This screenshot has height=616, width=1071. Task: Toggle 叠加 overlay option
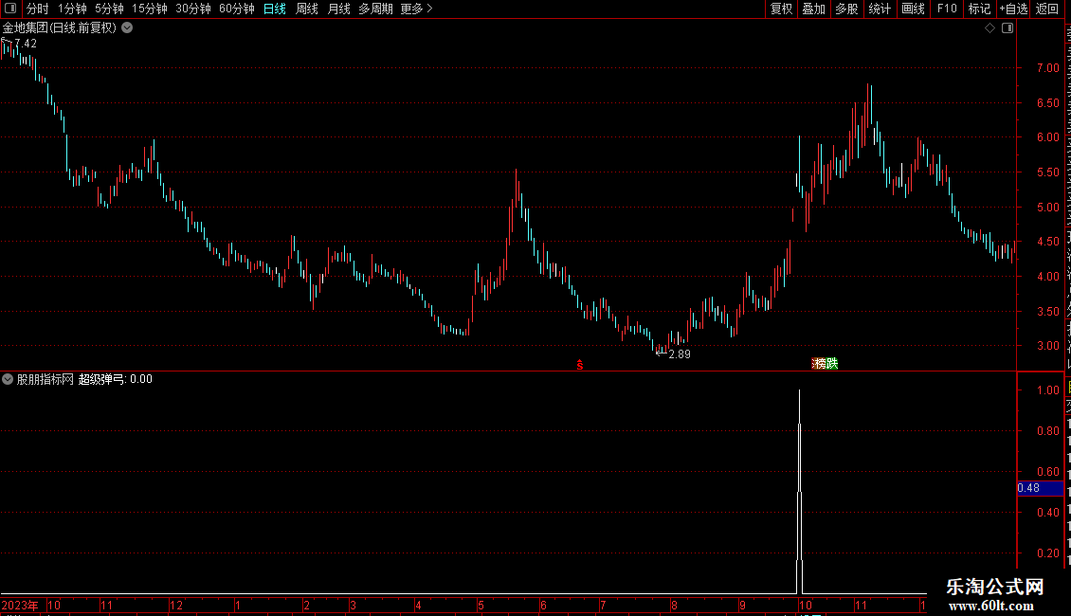click(813, 9)
